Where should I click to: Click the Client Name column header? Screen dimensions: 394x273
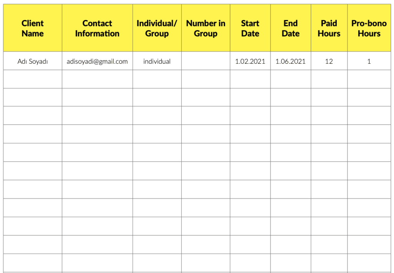(33, 28)
